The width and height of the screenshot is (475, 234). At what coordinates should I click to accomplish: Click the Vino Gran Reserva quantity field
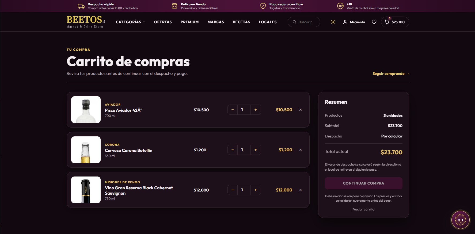click(x=244, y=190)
